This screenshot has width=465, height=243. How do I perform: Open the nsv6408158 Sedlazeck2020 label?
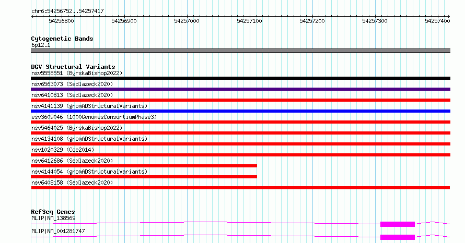tap(72, 183)
